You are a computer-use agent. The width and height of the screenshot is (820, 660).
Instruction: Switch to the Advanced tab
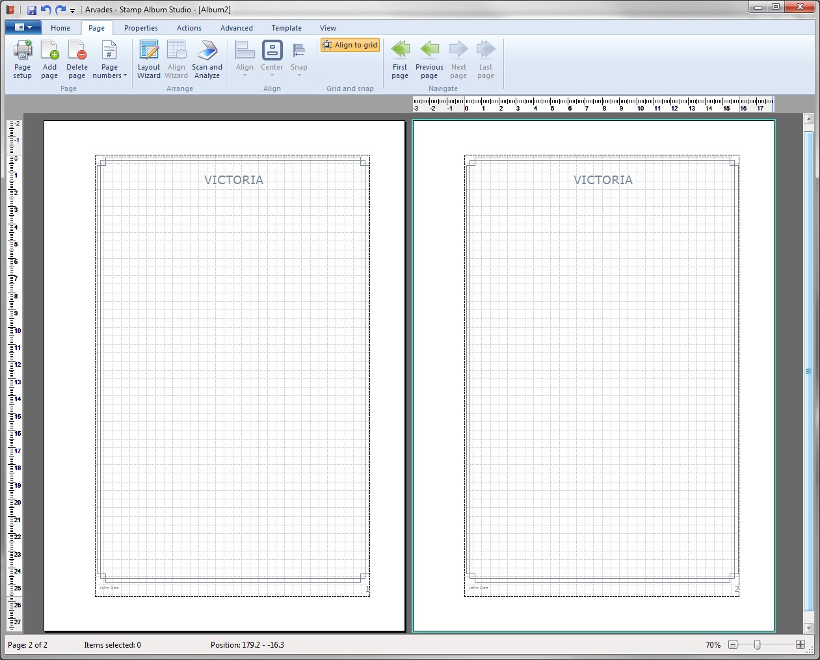tap(237, 28)
